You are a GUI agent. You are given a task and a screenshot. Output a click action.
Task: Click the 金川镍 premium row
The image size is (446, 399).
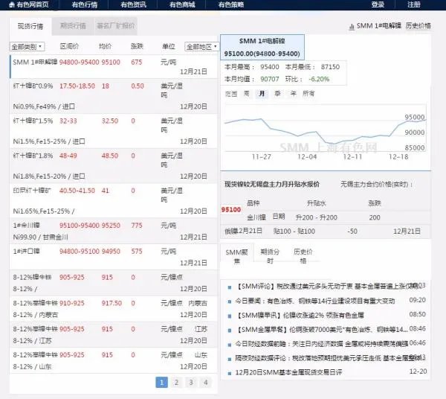325,217
